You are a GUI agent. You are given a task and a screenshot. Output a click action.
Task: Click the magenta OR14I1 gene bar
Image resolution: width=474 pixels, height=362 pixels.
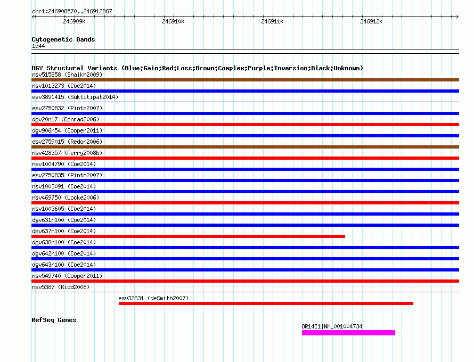pyautogui.click(x=348, y=333)
